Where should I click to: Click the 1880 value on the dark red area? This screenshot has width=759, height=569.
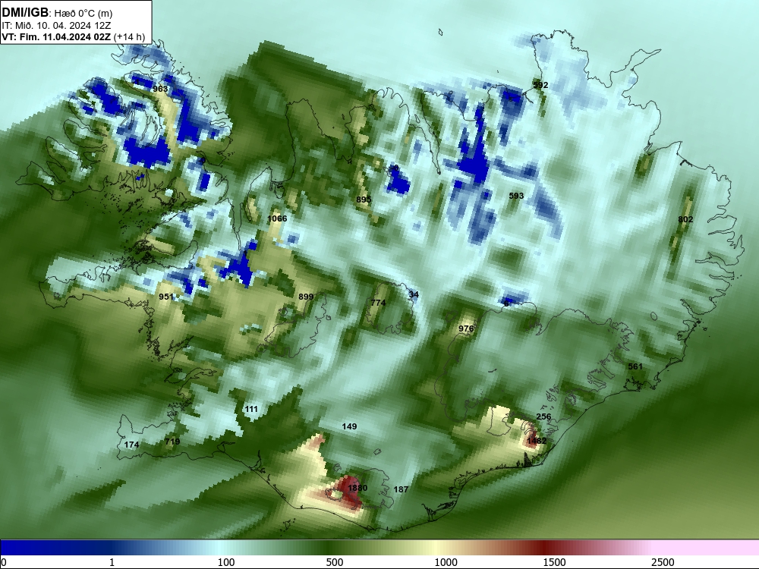click(x=357, y=488)
